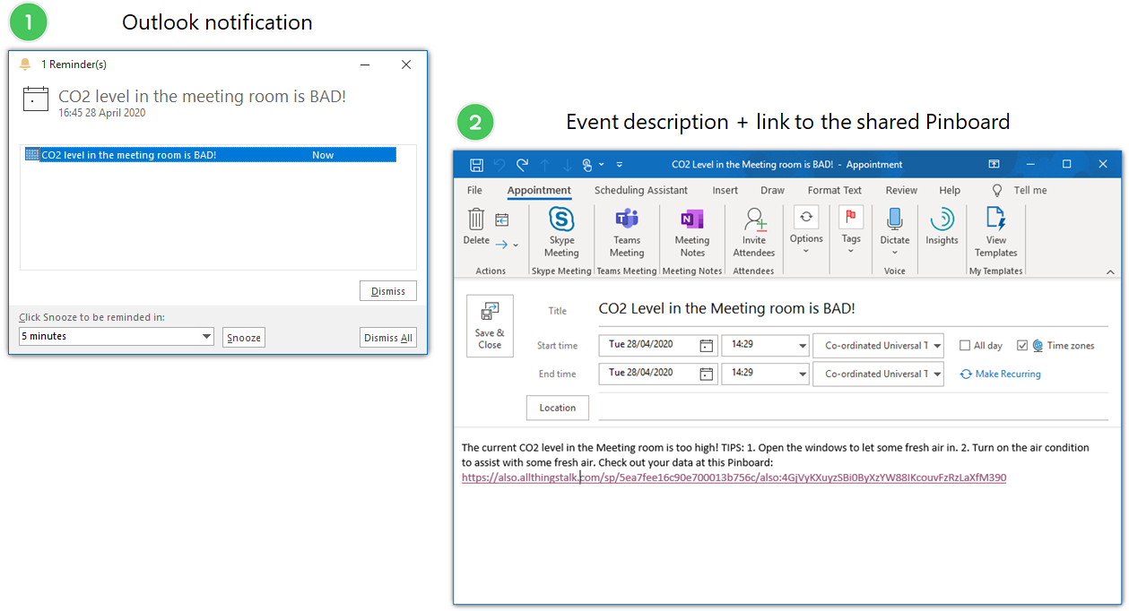This screenshot has width=1129, height=611.
Task: Expand the End time 14:29 dropdown
Action: [802, 374]
